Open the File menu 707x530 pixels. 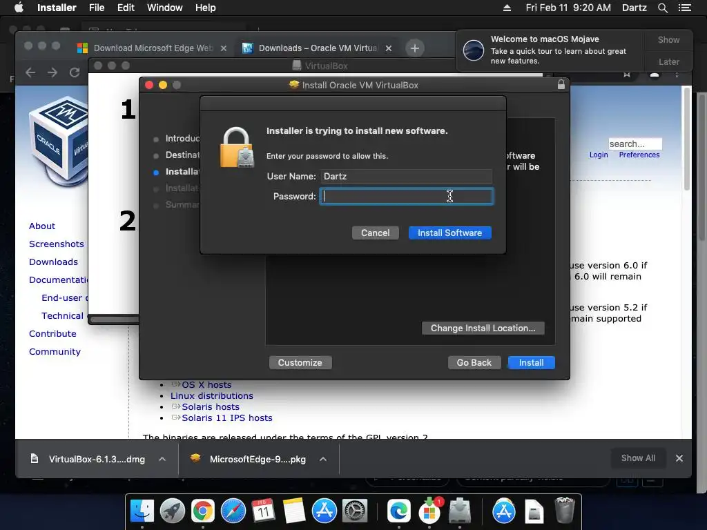click(97, 8)
